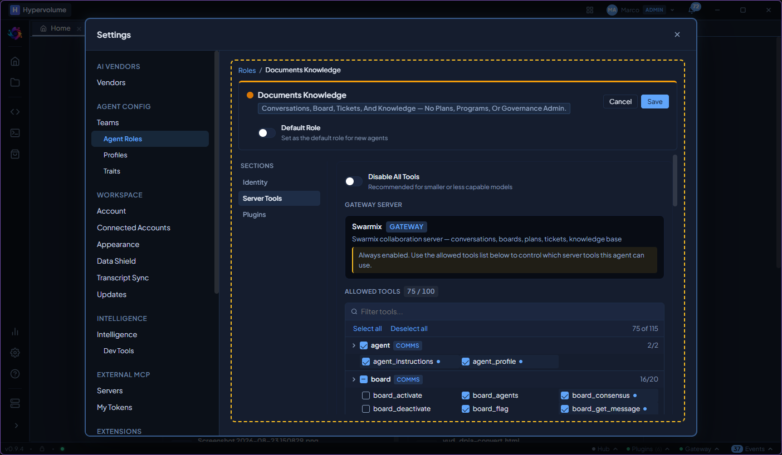Collapse the agent tools group chevron

(x=354, y=345)
